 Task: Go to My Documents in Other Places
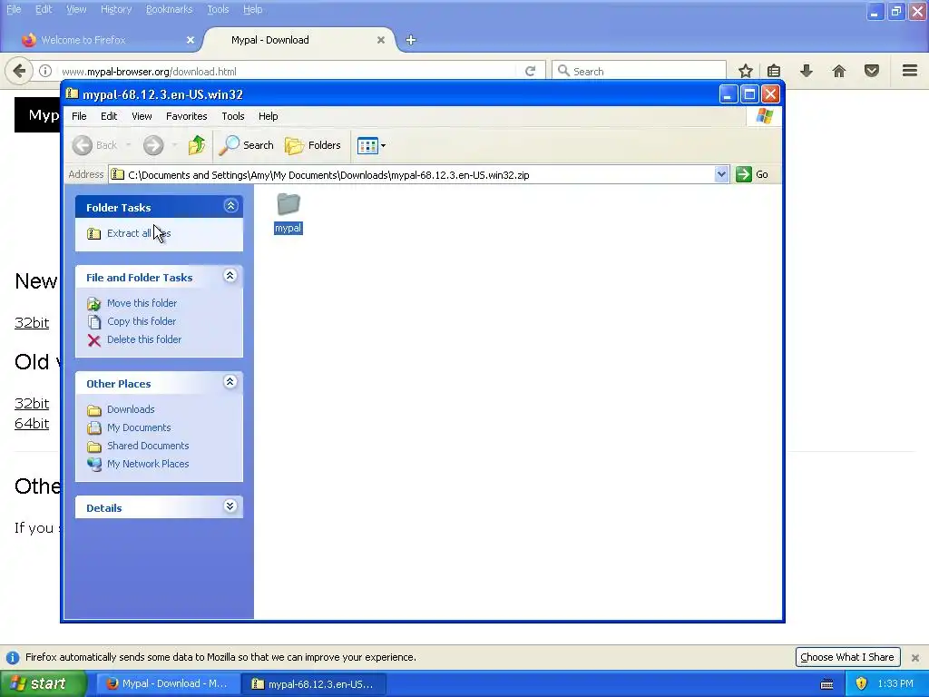(x=139, y=428)
